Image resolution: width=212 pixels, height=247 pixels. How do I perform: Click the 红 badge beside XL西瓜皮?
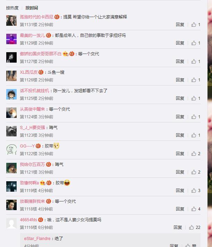tap(41, 72)
